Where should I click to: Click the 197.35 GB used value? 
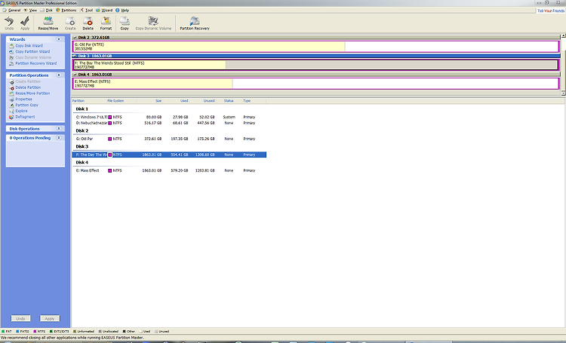(180, 139)
